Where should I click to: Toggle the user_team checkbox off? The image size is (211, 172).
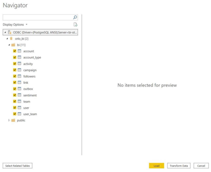pyautogui.click(x=14, y=114)
